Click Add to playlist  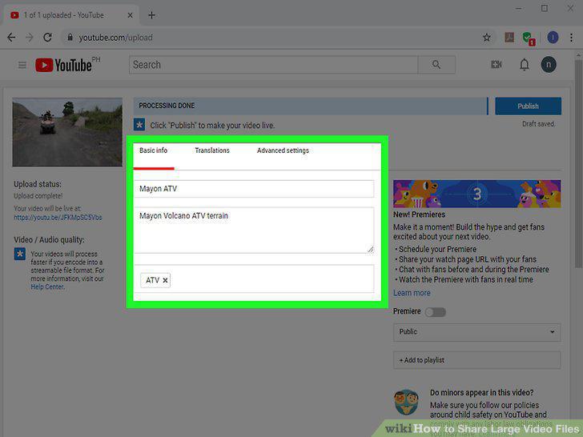click(x=477, y=360)
